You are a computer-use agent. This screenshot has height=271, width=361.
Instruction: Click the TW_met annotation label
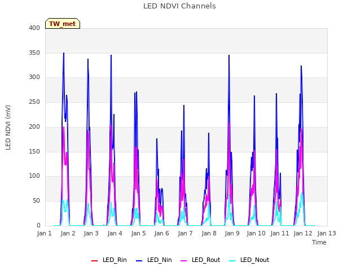[63, 24]
